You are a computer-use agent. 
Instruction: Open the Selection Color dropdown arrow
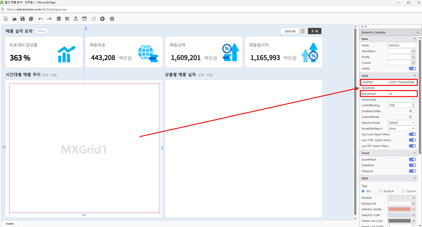pyautogui.click(x=414, y=215)
